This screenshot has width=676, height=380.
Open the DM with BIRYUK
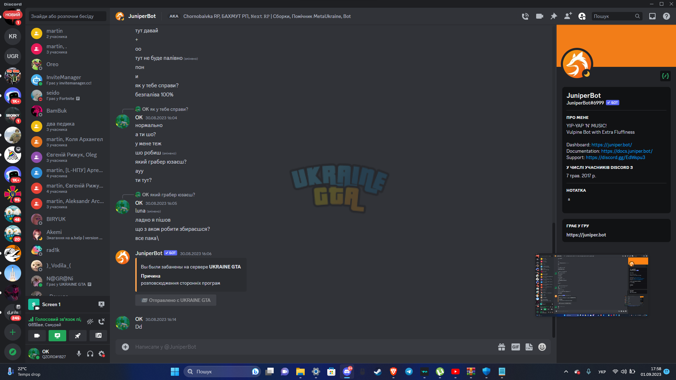tap(67, 219)
